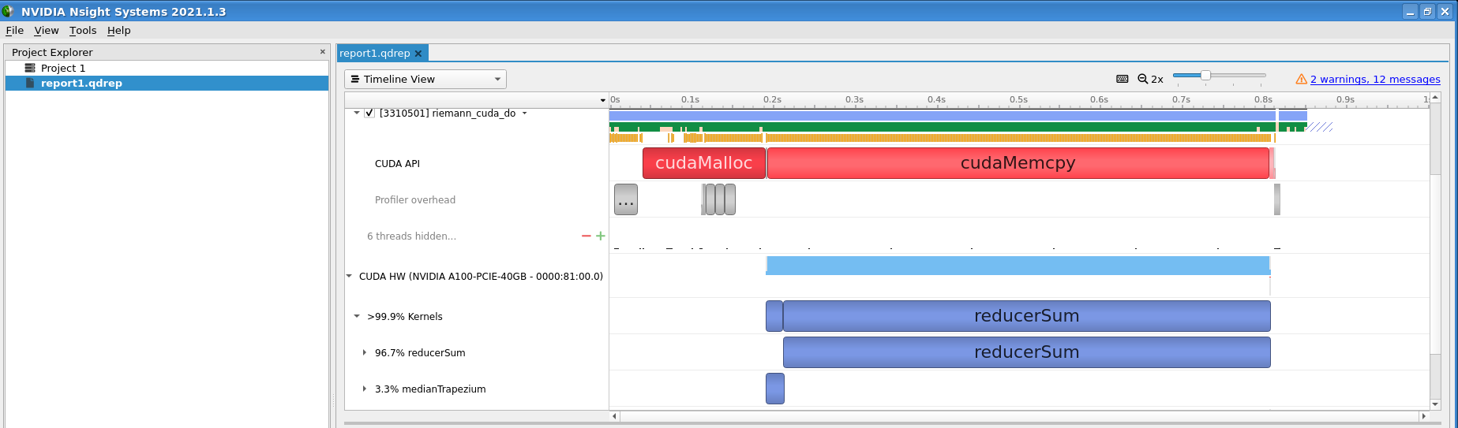This screenshot has width=1458, height=428.
Task: Click the 0.5s mark on time ruler
Action: [1018, 100]
